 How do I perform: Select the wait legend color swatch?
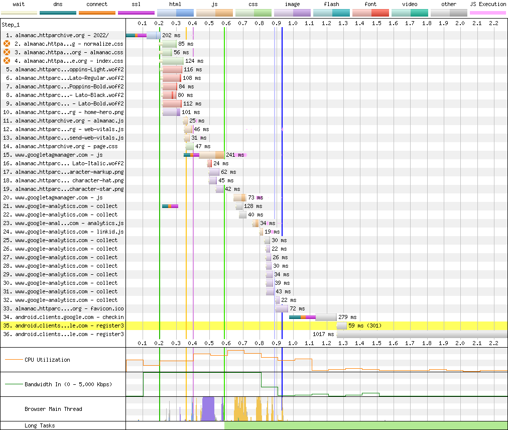tap(19, 13)
